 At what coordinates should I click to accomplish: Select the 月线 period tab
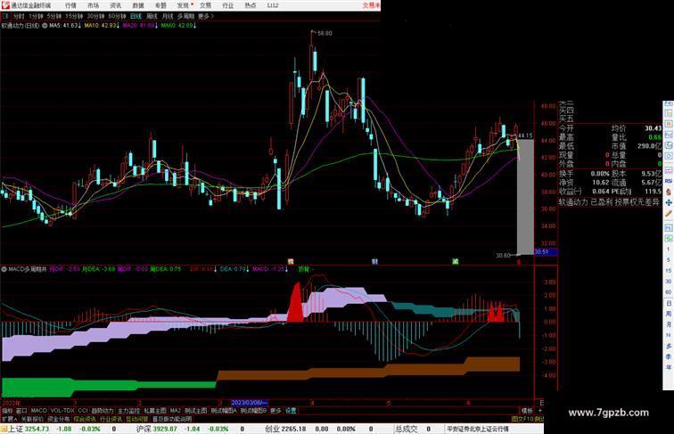click(x=168, y=16)
